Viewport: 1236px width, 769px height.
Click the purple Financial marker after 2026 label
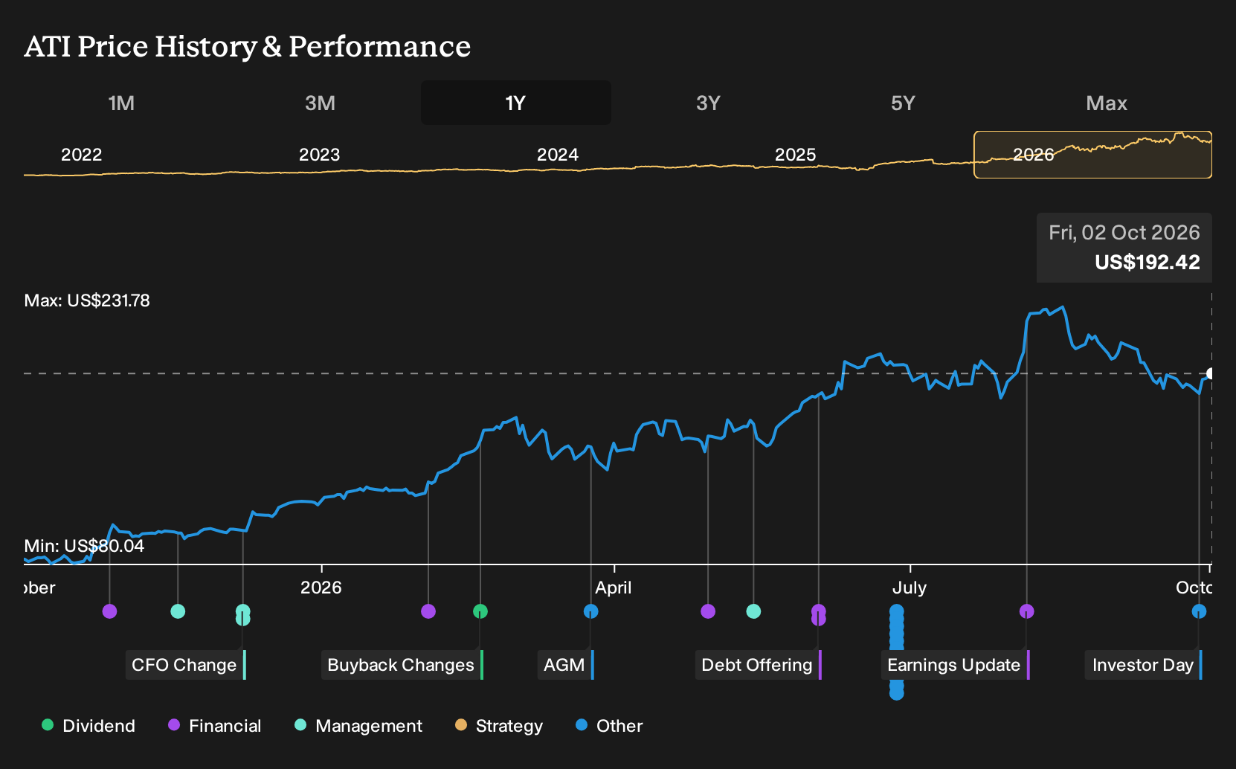428,611
